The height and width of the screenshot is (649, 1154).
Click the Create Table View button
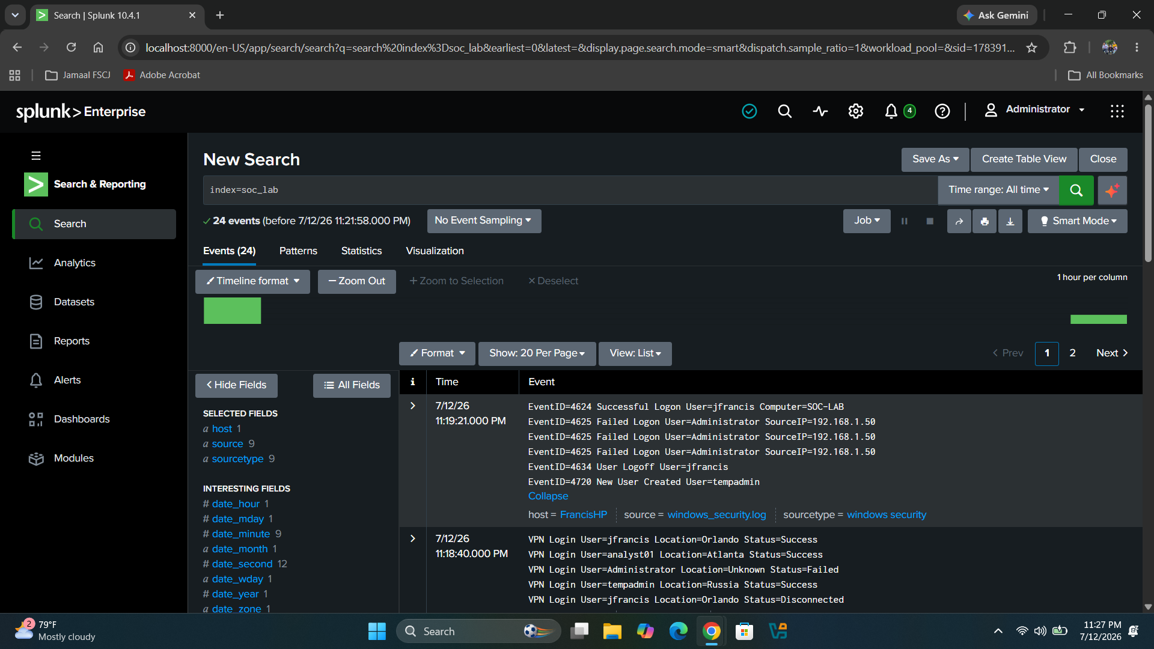(1024, 159)
